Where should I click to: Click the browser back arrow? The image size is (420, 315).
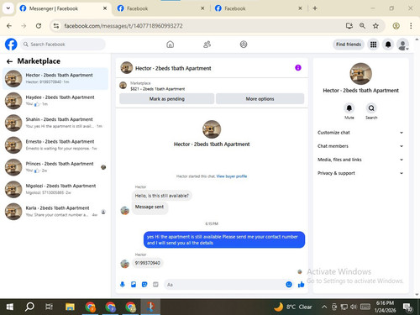click(9, 26)
